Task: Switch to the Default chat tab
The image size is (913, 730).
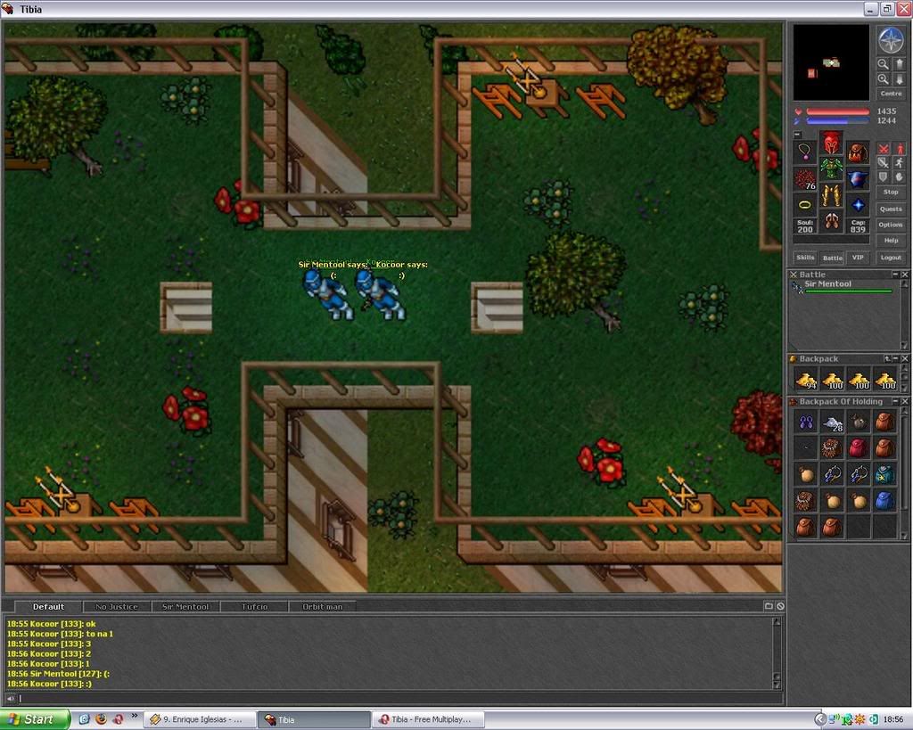Action: 48,607
